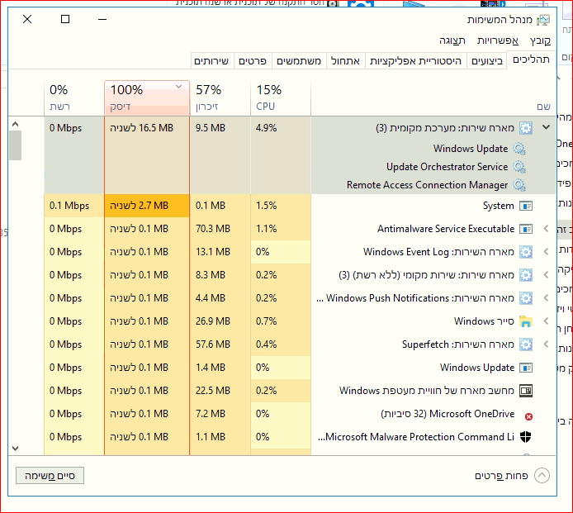The height and width of the screenshot is (513, 573).
Task: Select the 'Remote Access Connection Manager' entry
Action: (x=427, y=185)
